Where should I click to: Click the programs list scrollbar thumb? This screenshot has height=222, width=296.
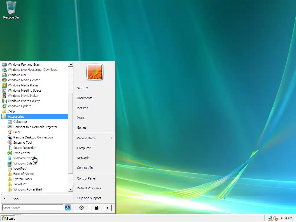coord(71,133)
